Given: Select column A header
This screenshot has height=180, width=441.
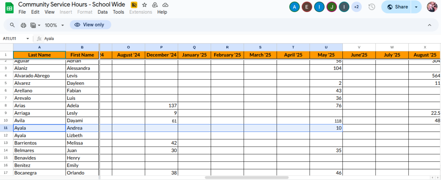Looking at the screenshot, I should 39,47.
